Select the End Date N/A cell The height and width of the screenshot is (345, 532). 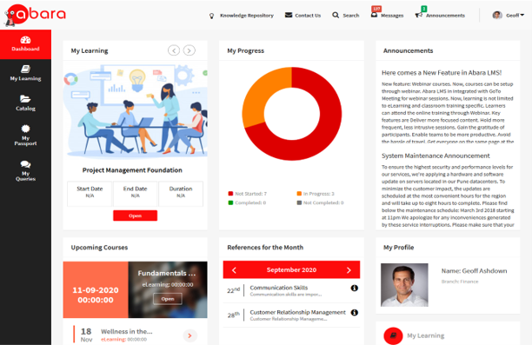click(135, 194)
